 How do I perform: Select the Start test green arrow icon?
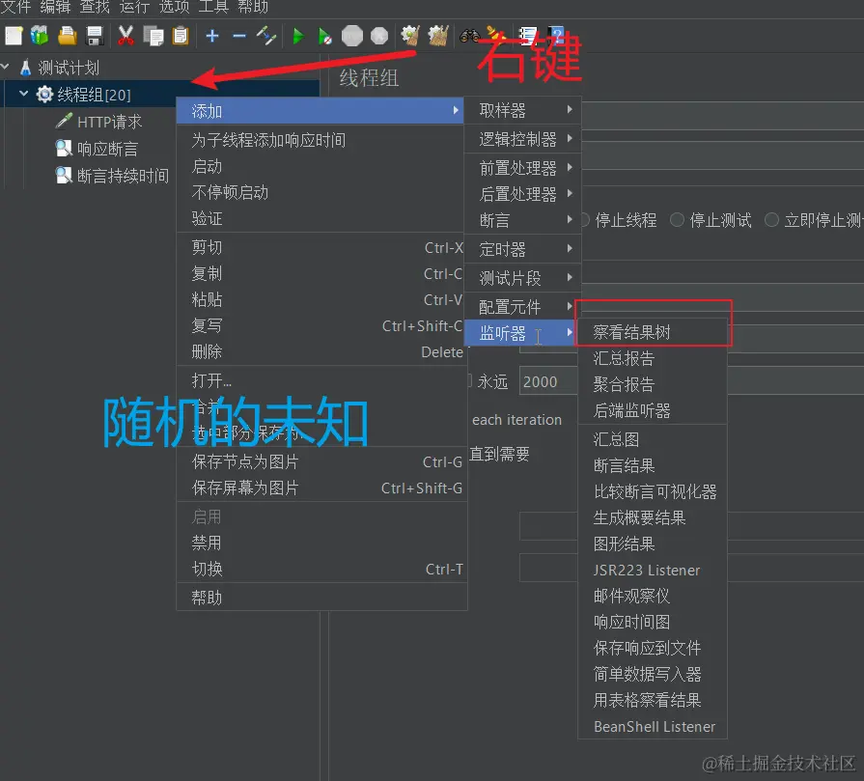296,36
